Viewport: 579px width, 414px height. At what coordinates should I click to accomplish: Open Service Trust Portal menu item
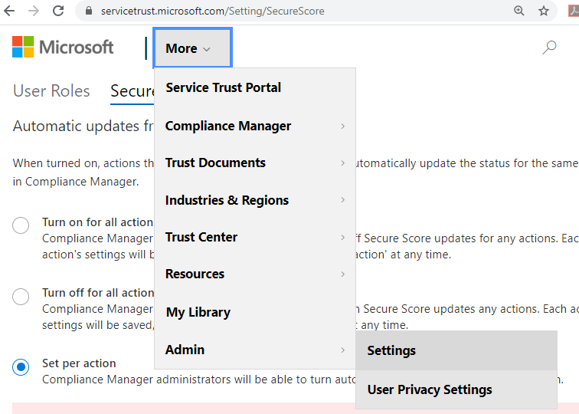[224, 87]
